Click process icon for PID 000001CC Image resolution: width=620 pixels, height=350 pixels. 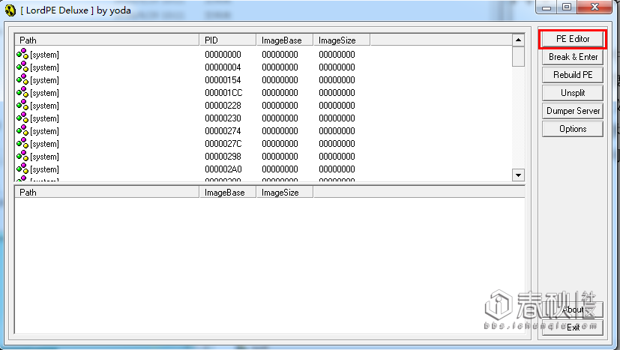pos(22,92)
